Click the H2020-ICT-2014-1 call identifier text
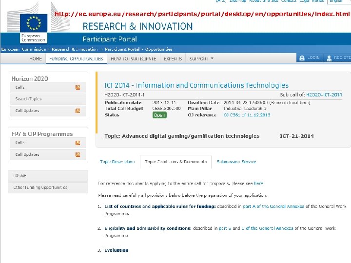This screenshot has height=263, width=351. tap(124, 95)
